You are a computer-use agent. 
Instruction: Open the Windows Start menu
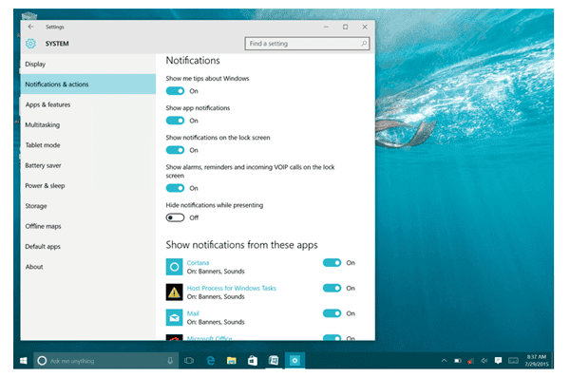click(x=23, y=361)
